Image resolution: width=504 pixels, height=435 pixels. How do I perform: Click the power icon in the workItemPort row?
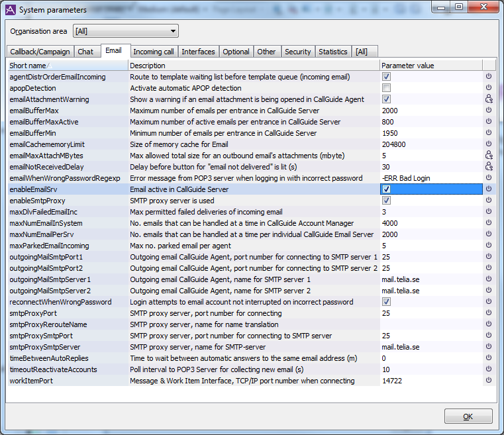pos(489,381)
